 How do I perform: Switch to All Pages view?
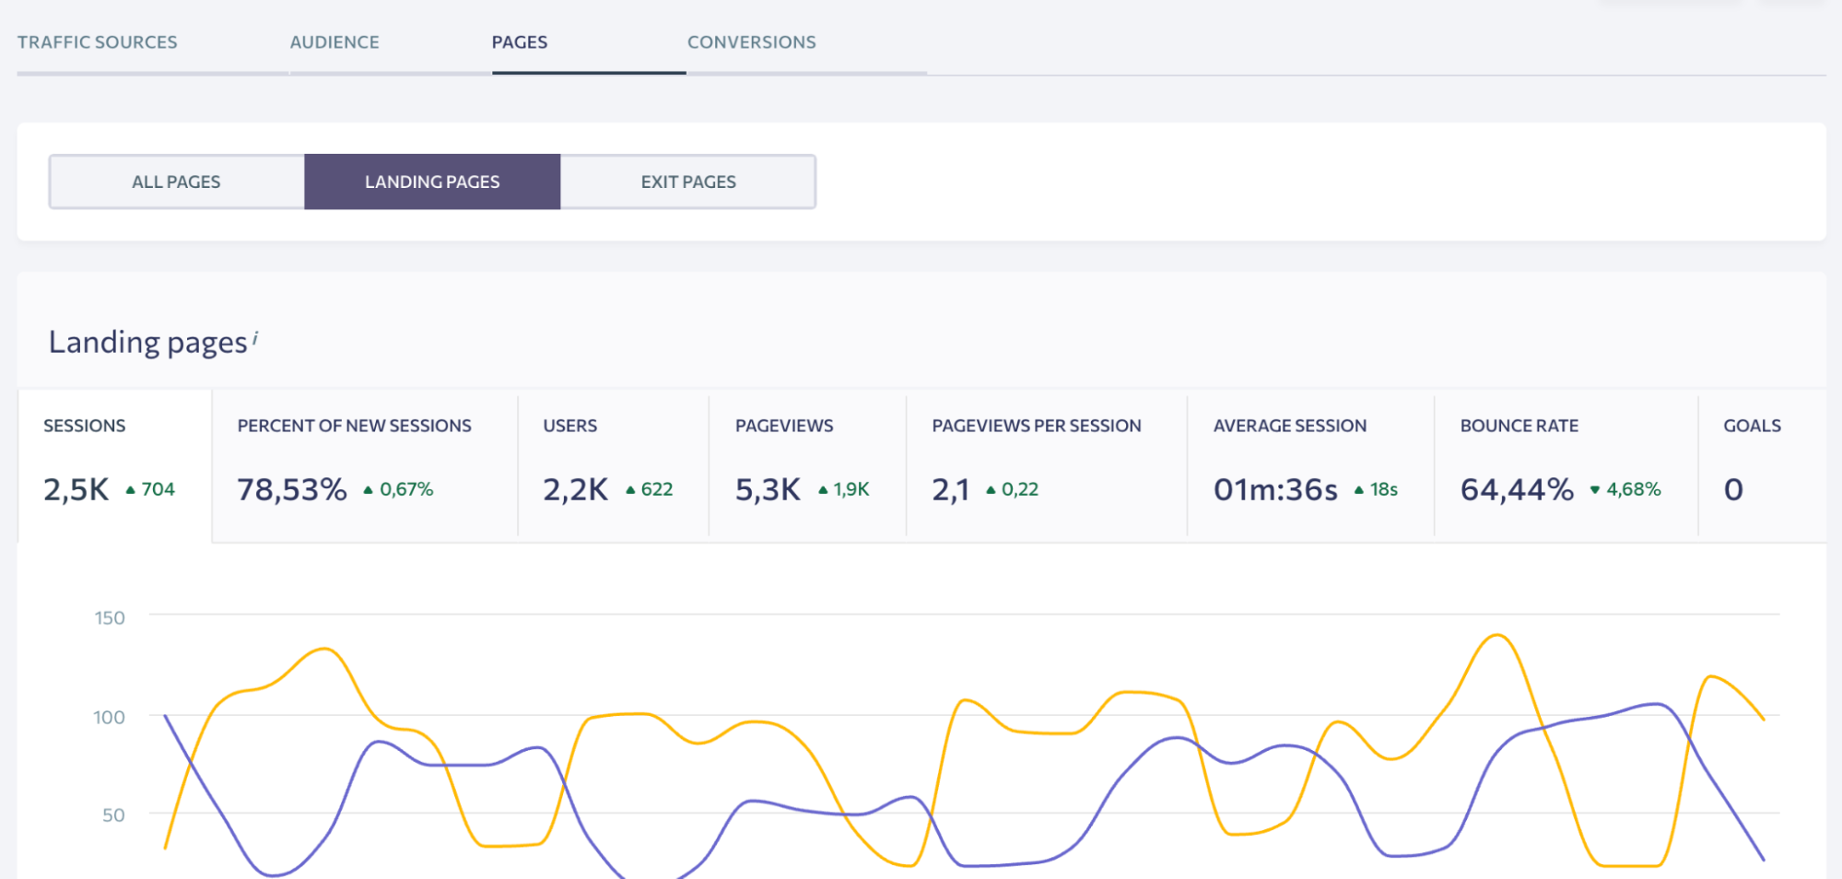click(176, 182)
